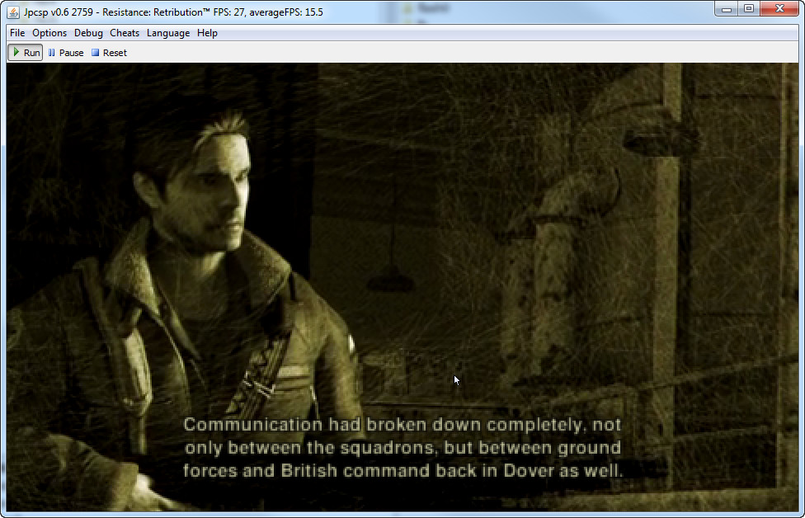The width and height of the screenshot is (805, 518).
Task: Close the Jpcsp window
Action: pos(779,8)
